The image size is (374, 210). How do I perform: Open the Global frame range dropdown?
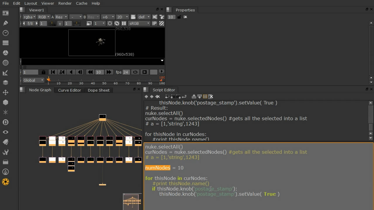click(33, 80)
